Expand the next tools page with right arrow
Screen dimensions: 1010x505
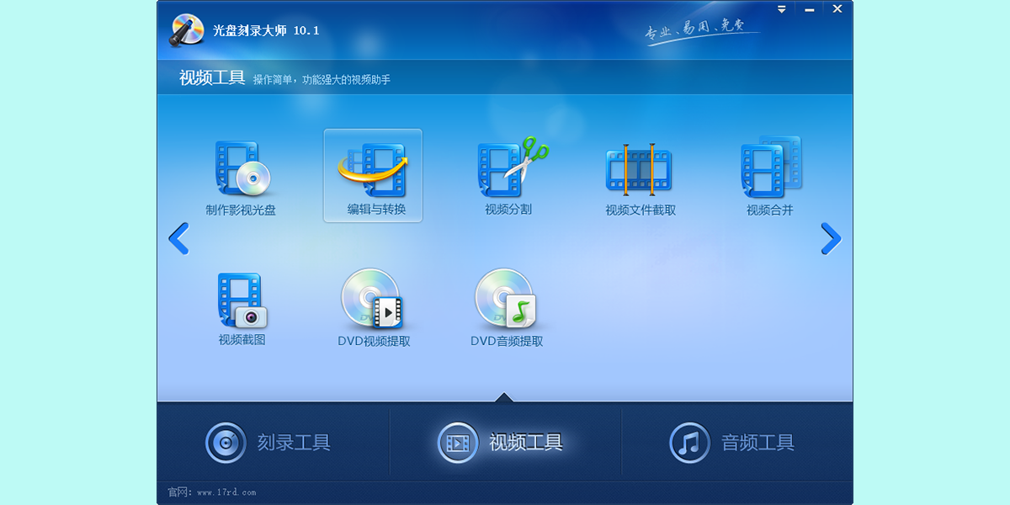coord(831,239)
